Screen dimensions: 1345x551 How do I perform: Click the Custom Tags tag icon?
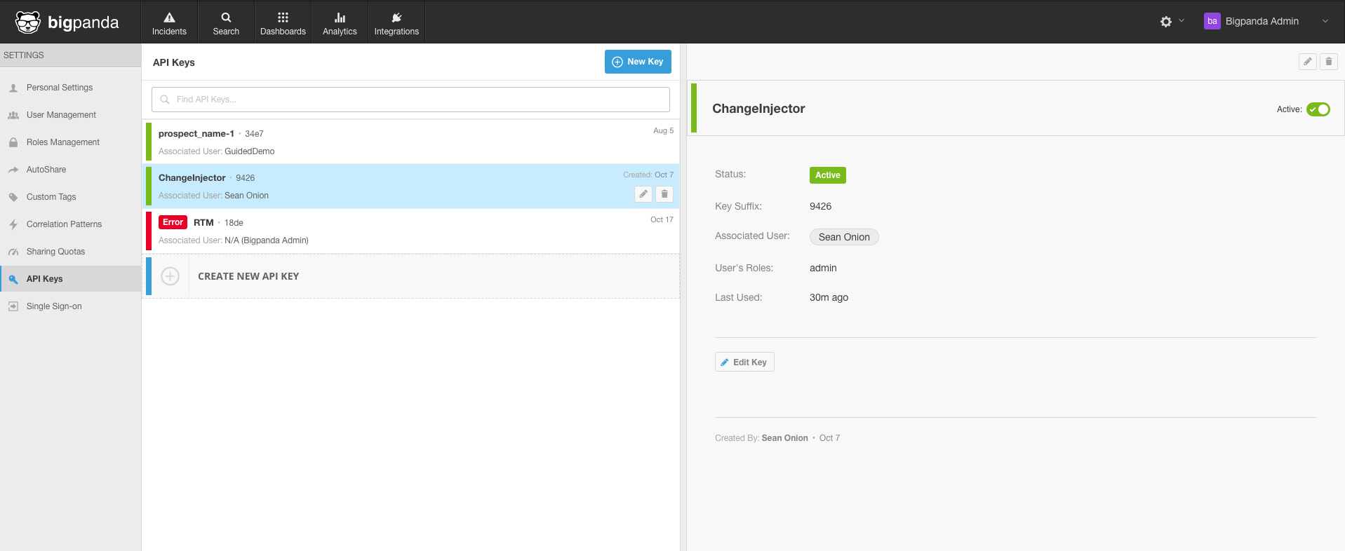point(13,197)
